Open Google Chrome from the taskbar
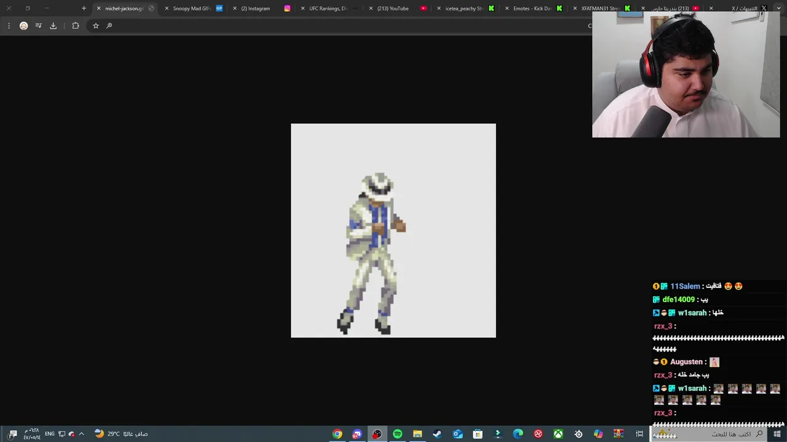Screen dimensions: 787x442 [337, 434]
